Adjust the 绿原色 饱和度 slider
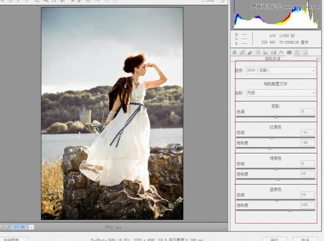The height and width of the screenshot is (241, 324). (x=278, y=179)
